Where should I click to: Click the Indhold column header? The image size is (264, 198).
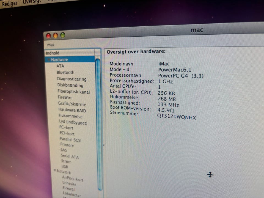pos(70,53)
